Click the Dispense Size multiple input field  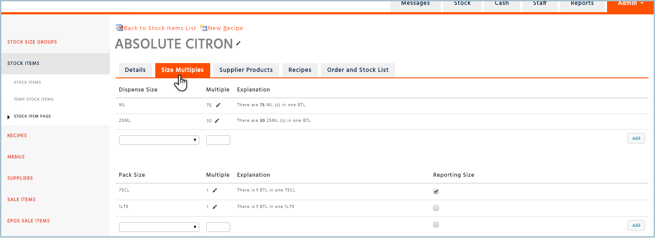pos(218,140)
